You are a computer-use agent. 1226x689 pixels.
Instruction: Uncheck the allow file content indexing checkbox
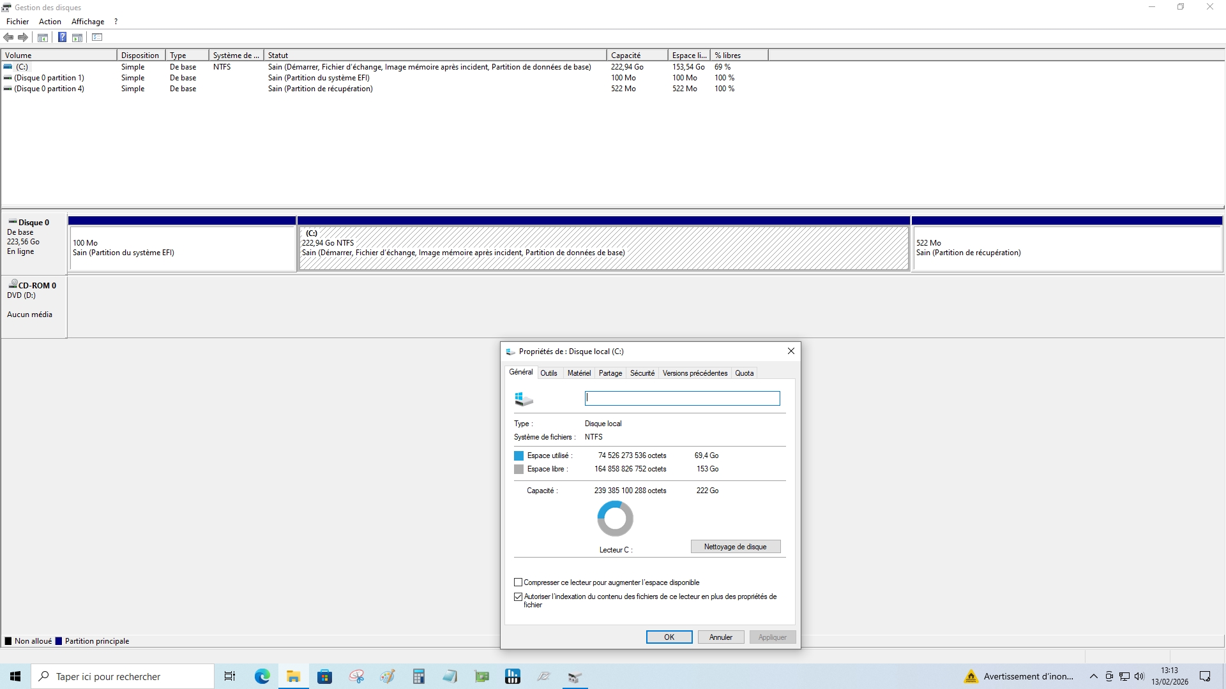(x=518, y=597)
